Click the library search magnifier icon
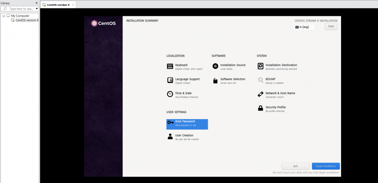 point(5,9)
